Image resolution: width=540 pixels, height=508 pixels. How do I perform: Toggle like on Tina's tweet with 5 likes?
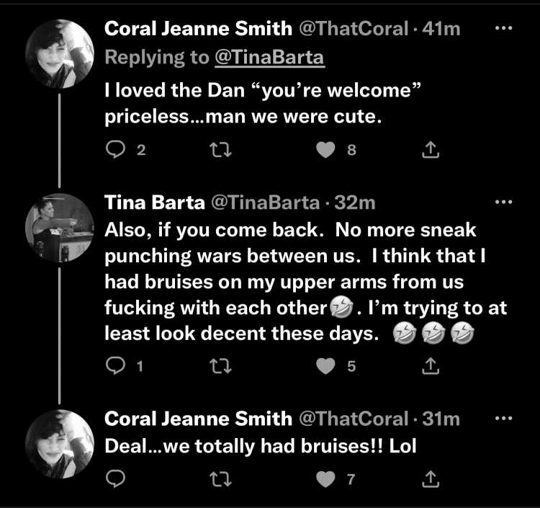click(x=325, y=366)
